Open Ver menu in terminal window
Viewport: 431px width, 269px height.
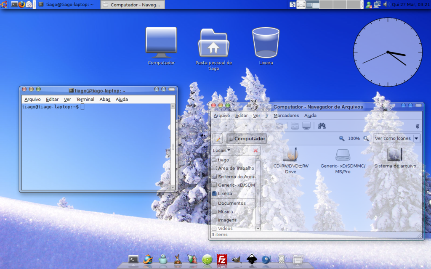pos(67,99)
